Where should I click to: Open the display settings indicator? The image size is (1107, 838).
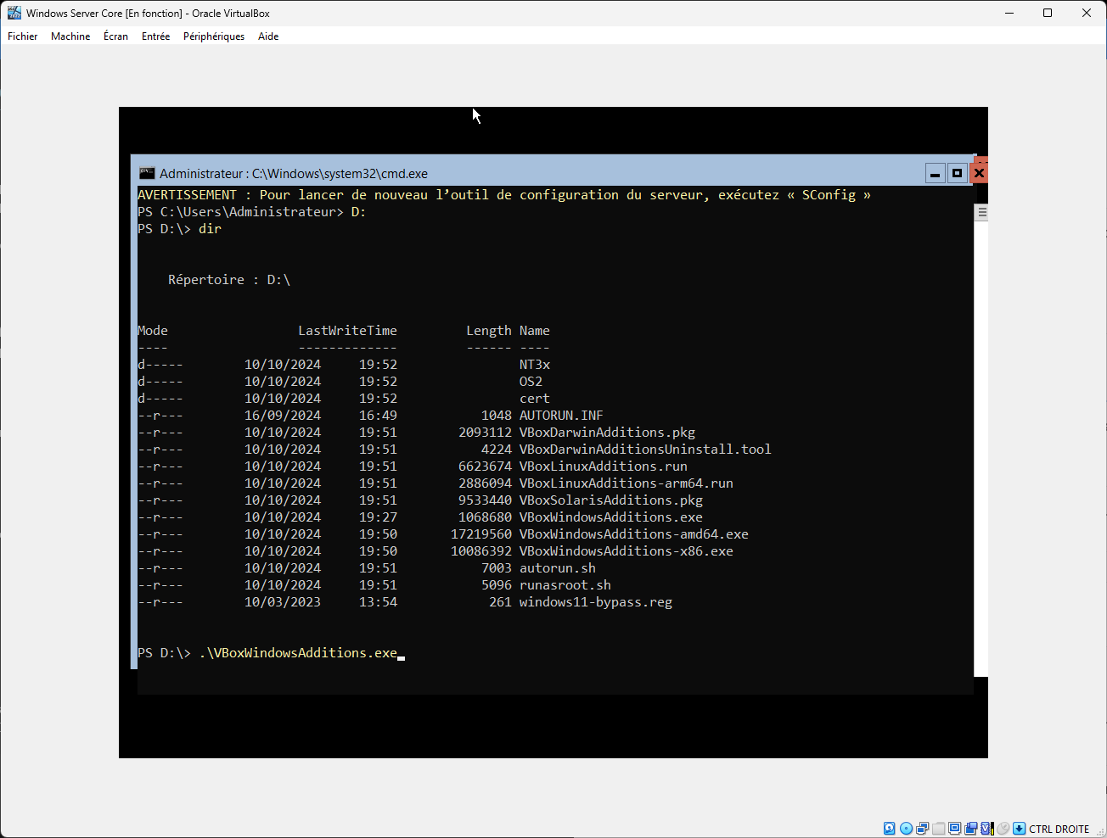tap(955, 829)
